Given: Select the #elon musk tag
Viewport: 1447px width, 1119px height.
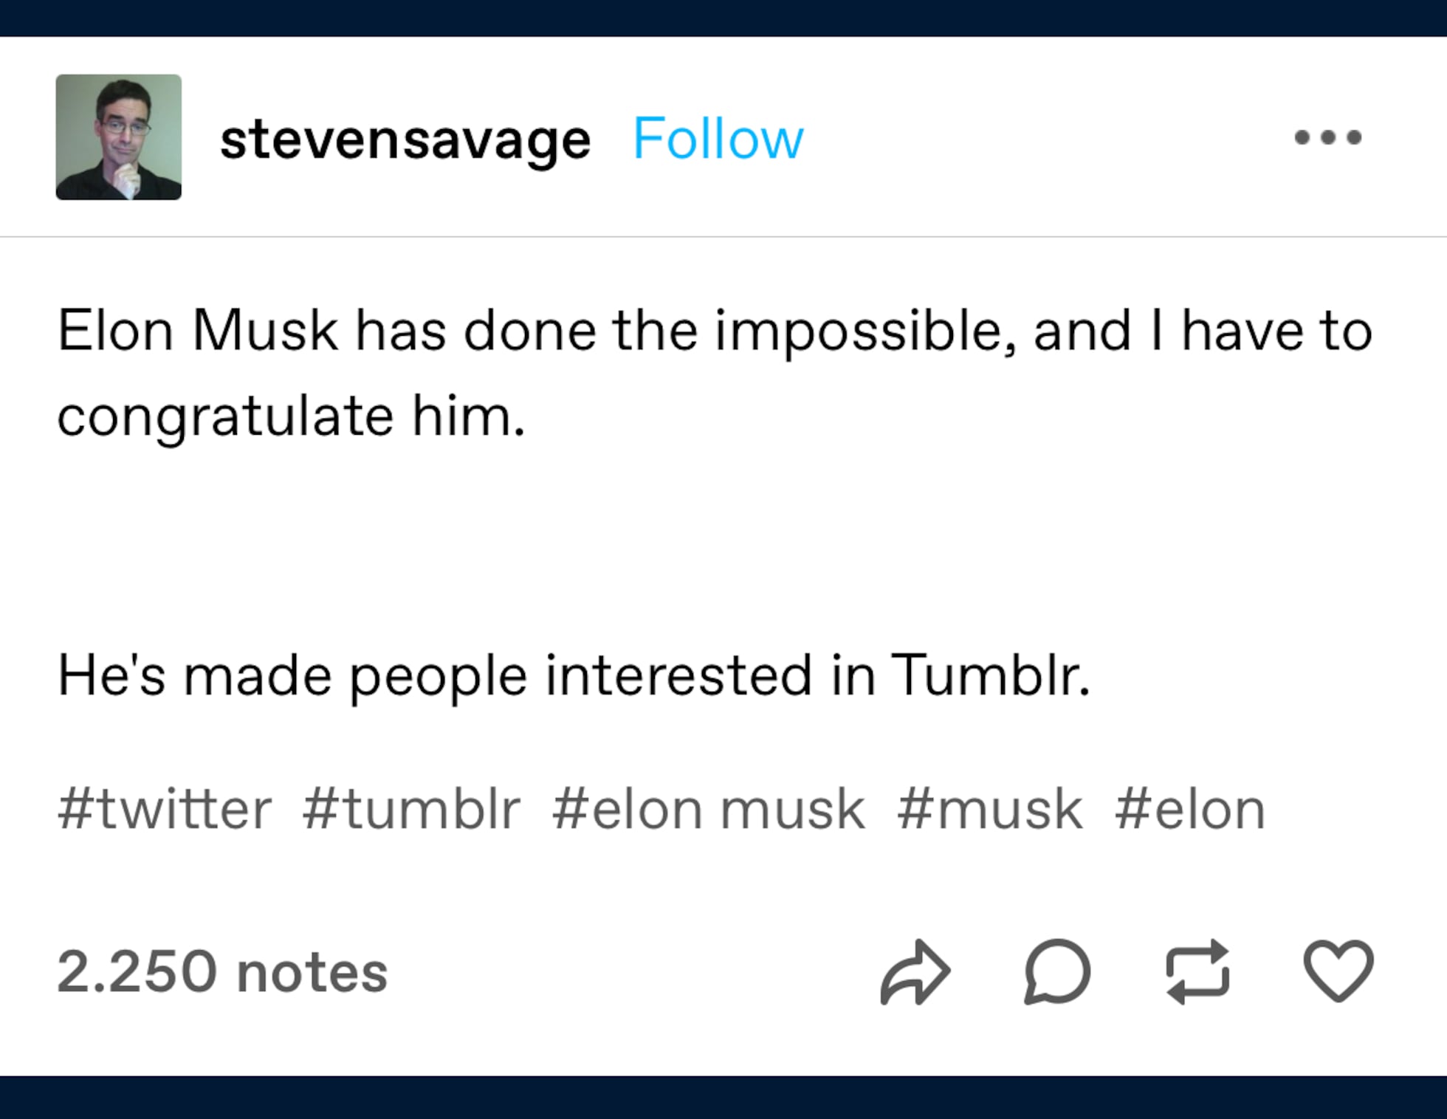Looking at the screenshot, I should (708, 810).
